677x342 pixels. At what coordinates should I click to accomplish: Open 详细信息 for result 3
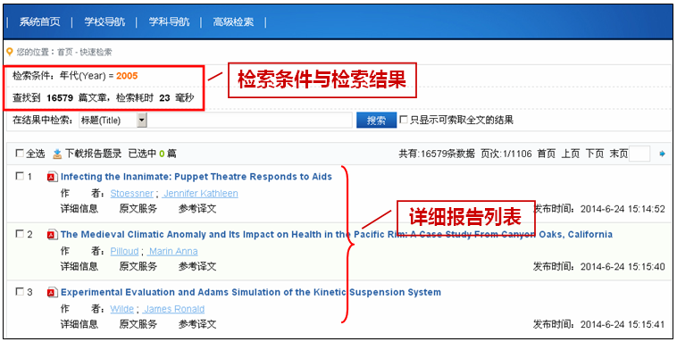[79, 324]
